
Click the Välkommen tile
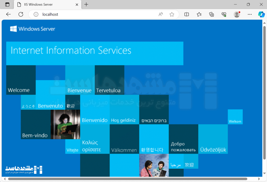click(125, 139)
